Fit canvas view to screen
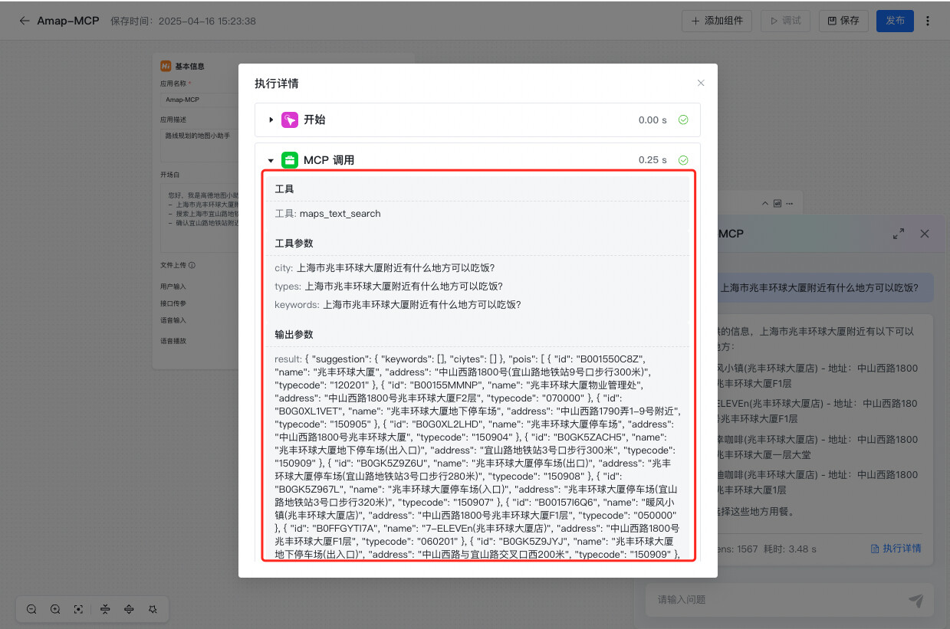Viewport: 950px width, 629px height. [x=78, y=609]
